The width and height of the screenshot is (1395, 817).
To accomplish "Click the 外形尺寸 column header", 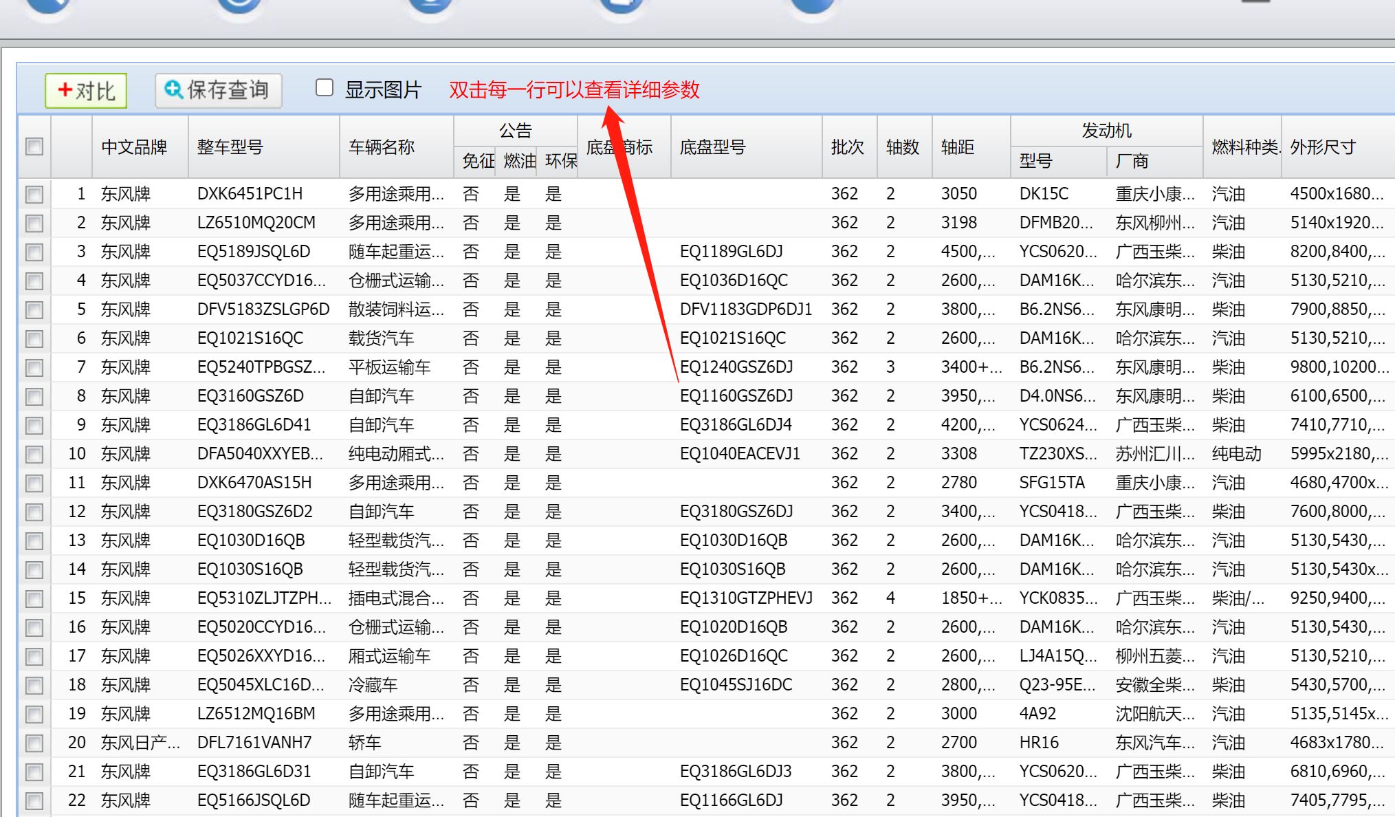I will tap(1338, 146).
